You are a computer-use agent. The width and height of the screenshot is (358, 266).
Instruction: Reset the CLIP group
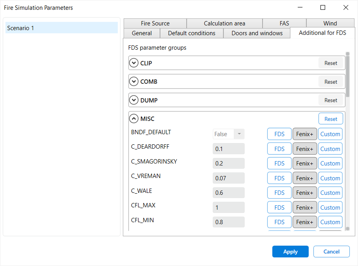point(331,63)
